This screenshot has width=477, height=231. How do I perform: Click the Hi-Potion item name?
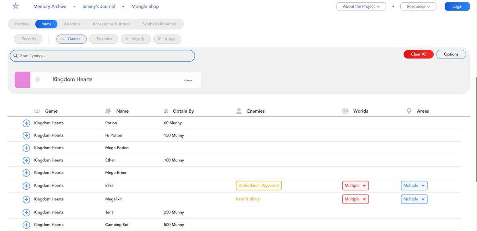pos(114,135)
